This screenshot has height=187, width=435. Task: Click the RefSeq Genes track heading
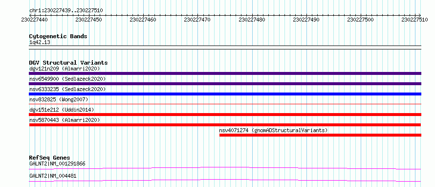[49, 158]
